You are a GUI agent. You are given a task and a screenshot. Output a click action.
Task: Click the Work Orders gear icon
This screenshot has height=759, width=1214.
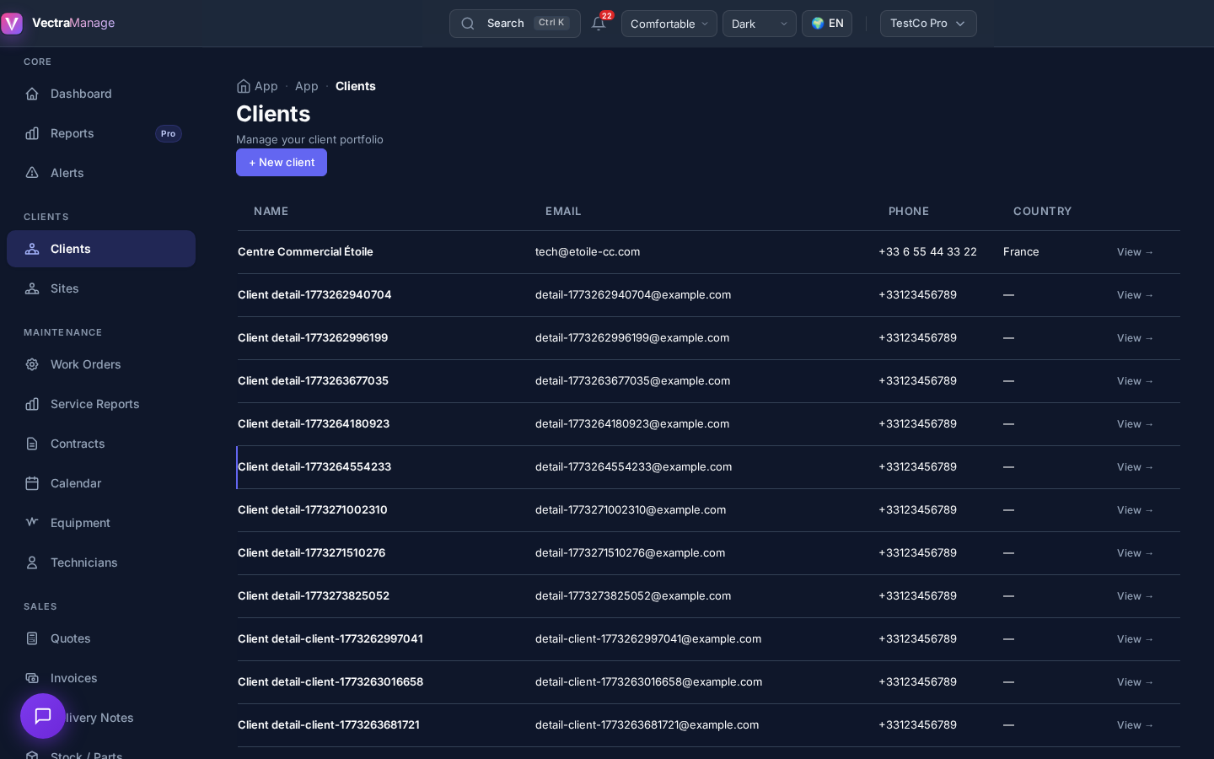[32, 364]
